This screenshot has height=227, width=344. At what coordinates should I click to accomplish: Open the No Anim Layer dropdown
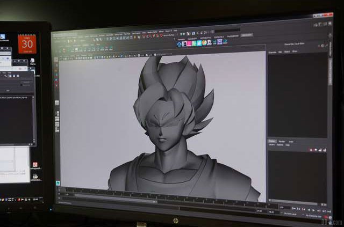point(290,214)
